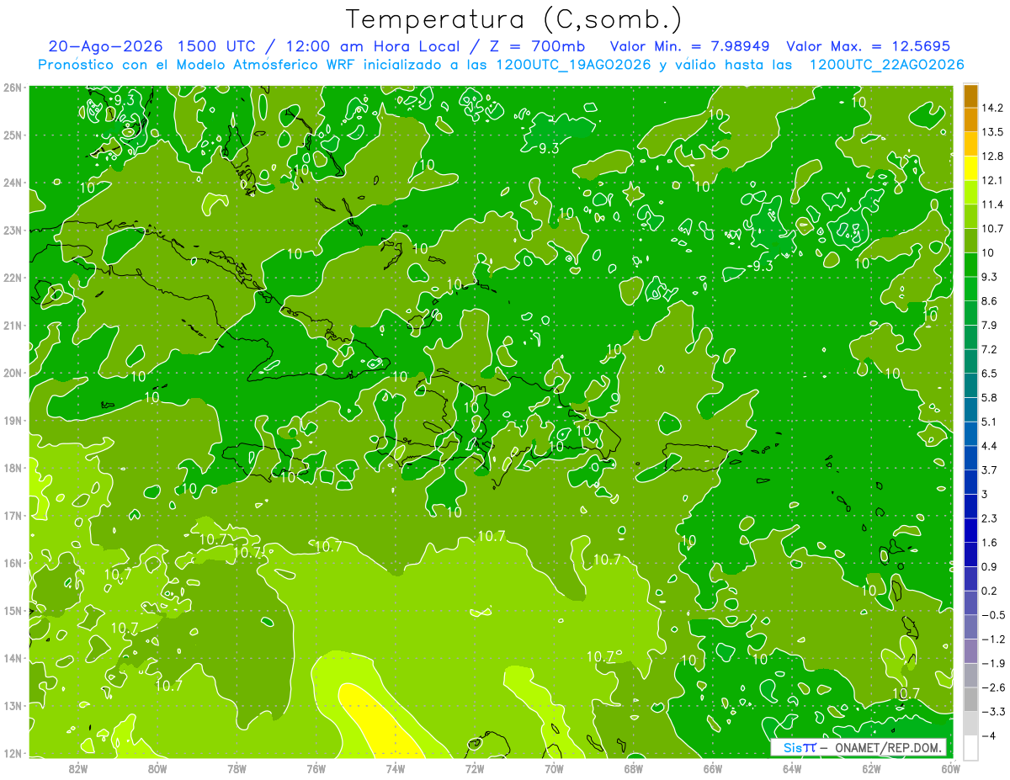Click the 72W longitude axis label
Screen dimensions: 1010x780
coord(475,767)
